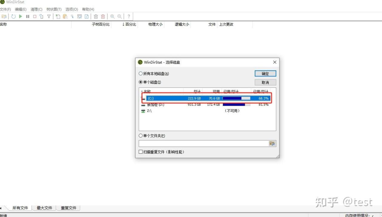382x217 pixels.
Task: Open the 树状图(T) menu
Action: click(x=54, y=9)
